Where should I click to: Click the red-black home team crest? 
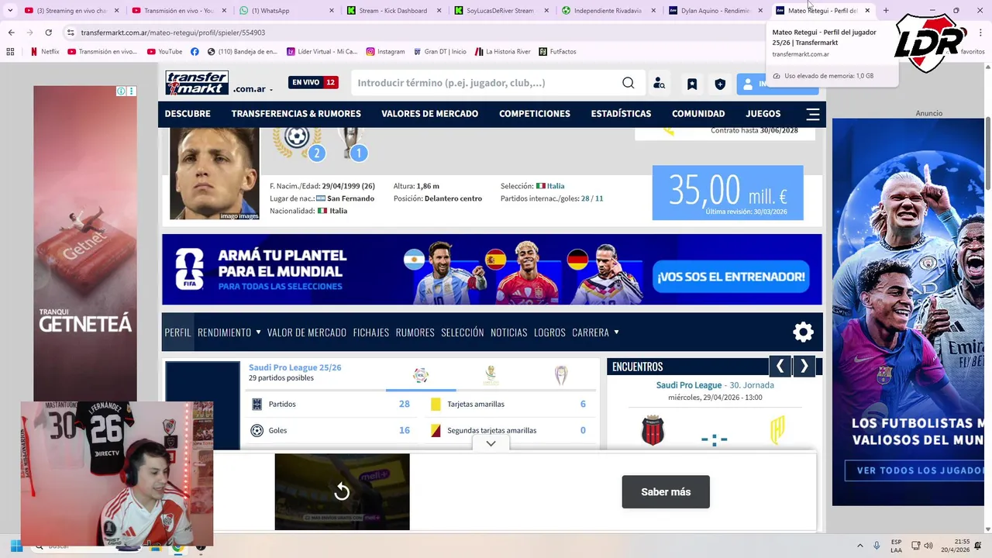coord(653,431)
